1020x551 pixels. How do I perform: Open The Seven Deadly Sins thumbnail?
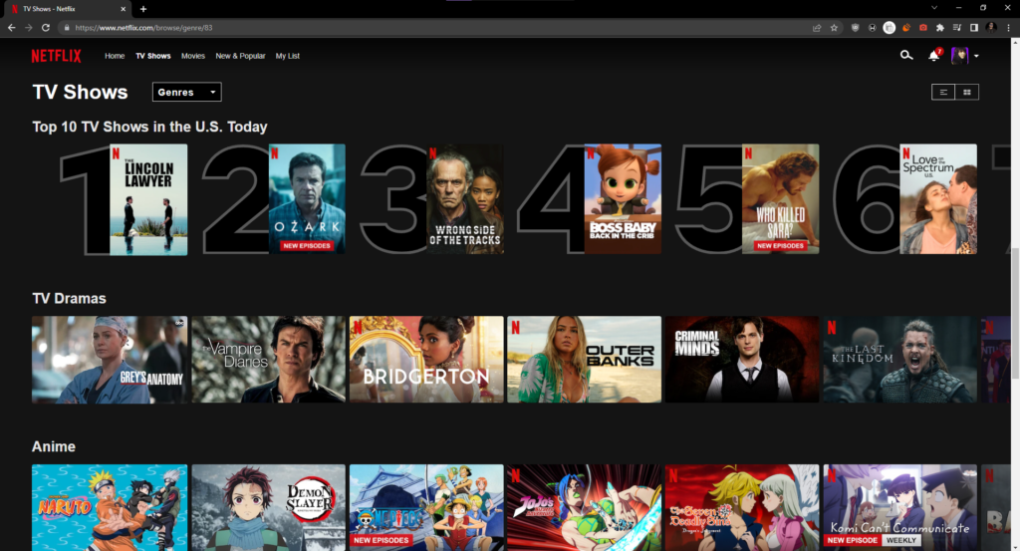pyautogui.click(x=741, y=507)
